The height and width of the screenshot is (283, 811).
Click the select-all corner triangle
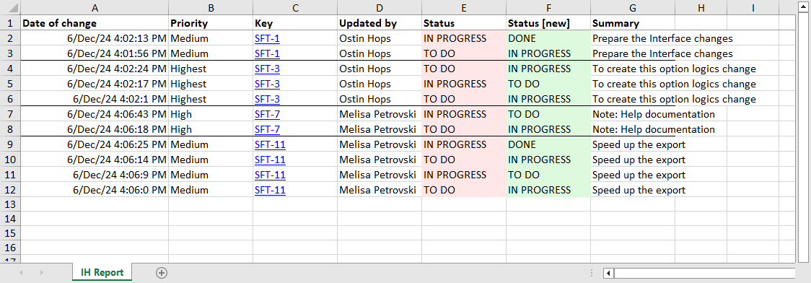tap(10, 8)
